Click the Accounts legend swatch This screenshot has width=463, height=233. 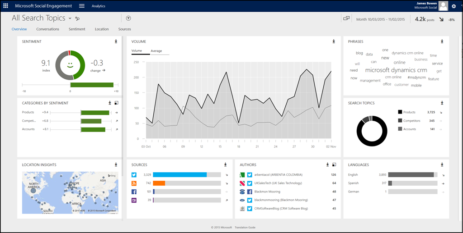point(400,129)
